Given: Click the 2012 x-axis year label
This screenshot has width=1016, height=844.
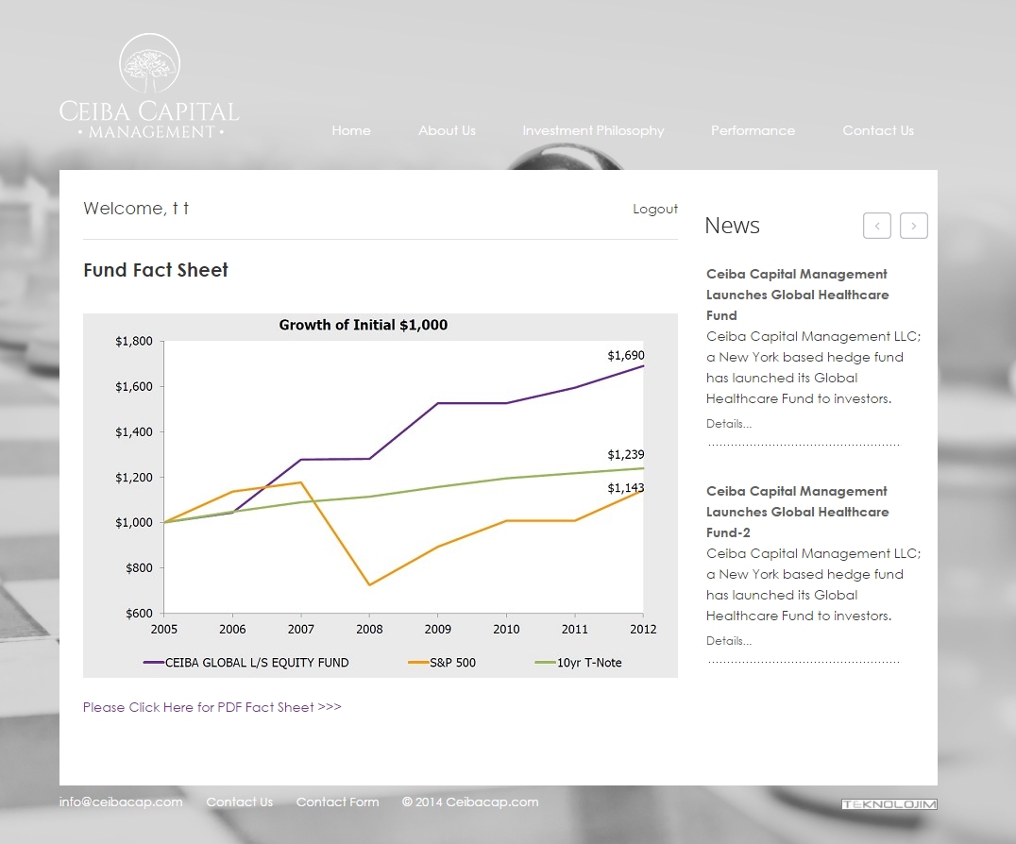Looking at the screenshot, I should pos(643,629).
